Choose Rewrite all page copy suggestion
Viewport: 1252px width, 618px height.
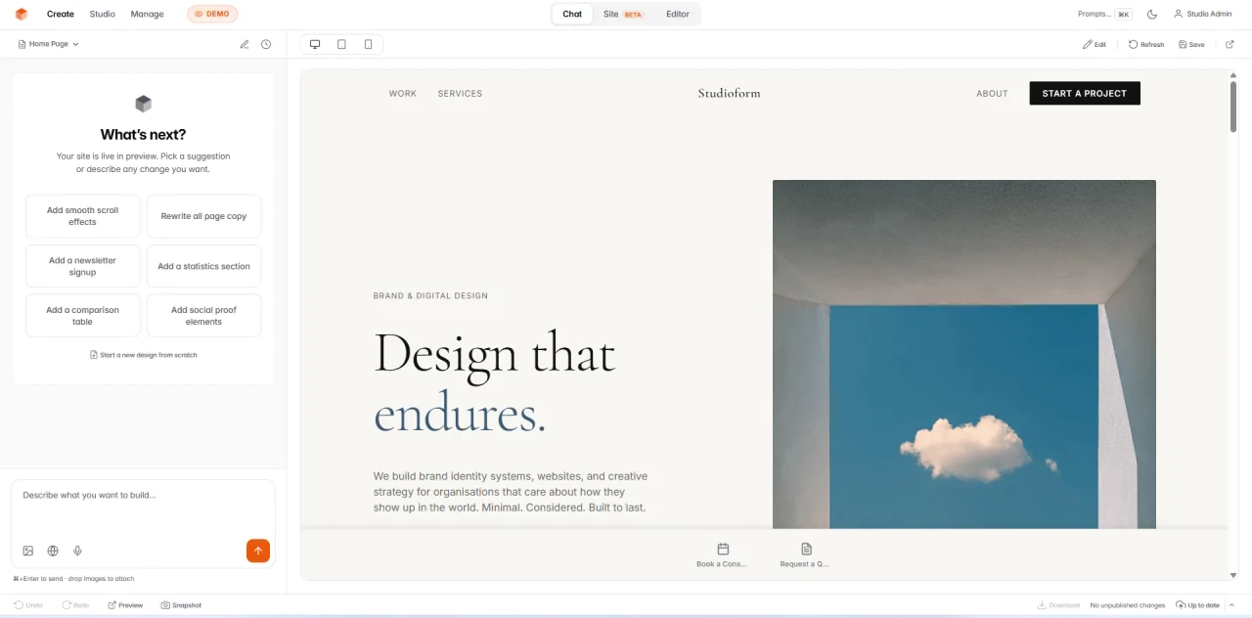point(203,216)
